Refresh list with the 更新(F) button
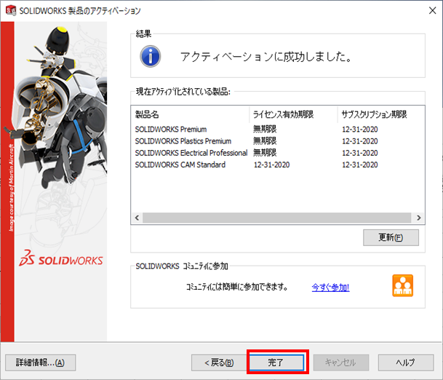 tap(391, 237)
